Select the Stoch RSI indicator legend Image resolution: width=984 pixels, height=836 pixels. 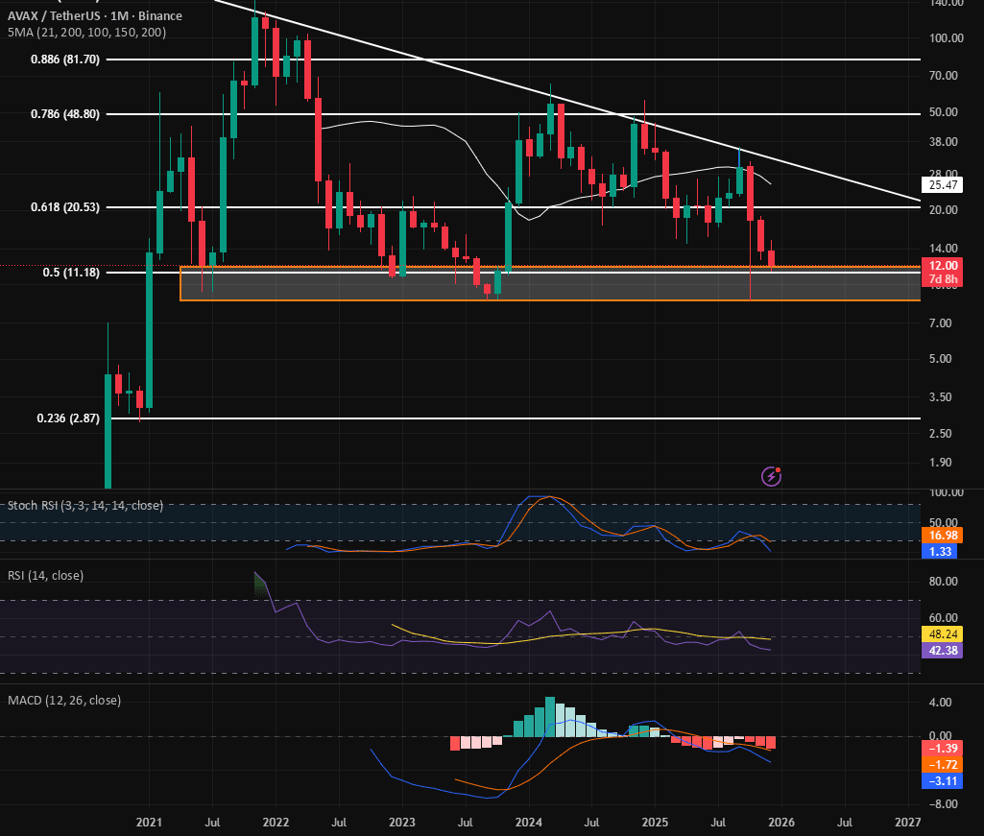click(x=85, y=505)
